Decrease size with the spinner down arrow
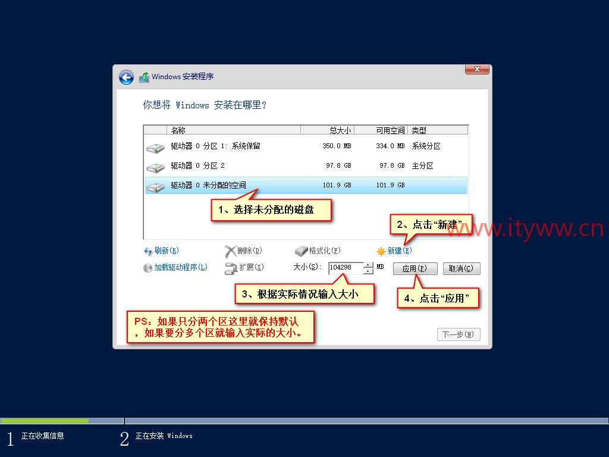Screen dimensions: 609x457 point(368,271)
